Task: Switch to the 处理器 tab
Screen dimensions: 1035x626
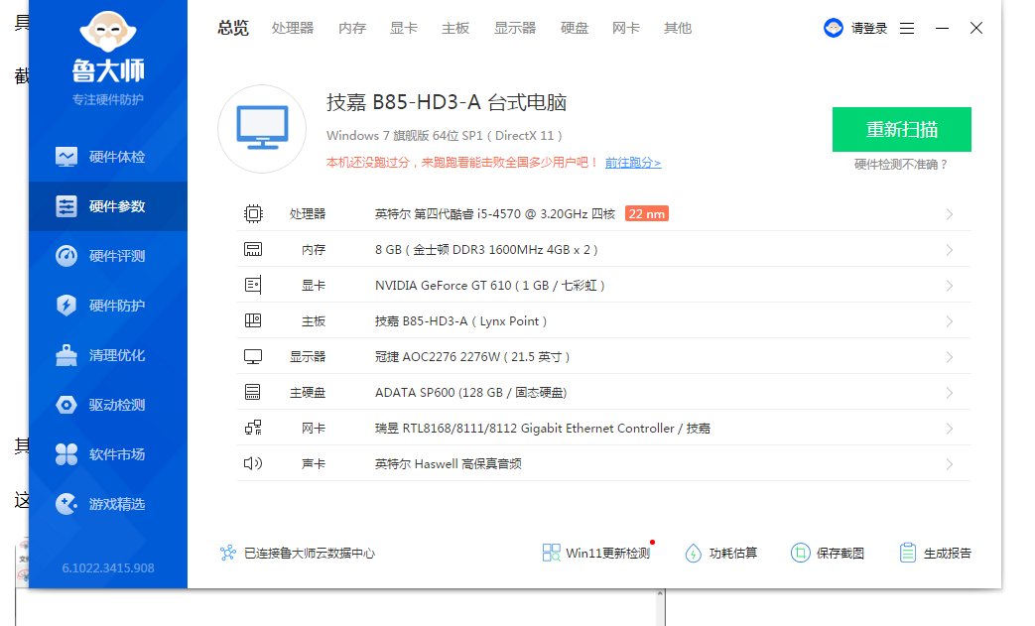Action: pos(293,28)
